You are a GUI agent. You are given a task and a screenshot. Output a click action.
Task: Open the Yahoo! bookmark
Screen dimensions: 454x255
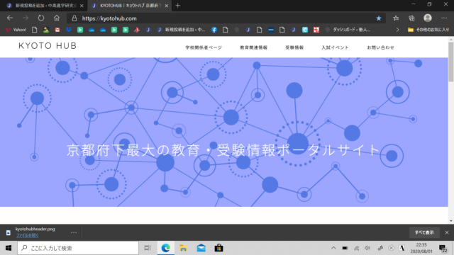click(x=16, y=30)
